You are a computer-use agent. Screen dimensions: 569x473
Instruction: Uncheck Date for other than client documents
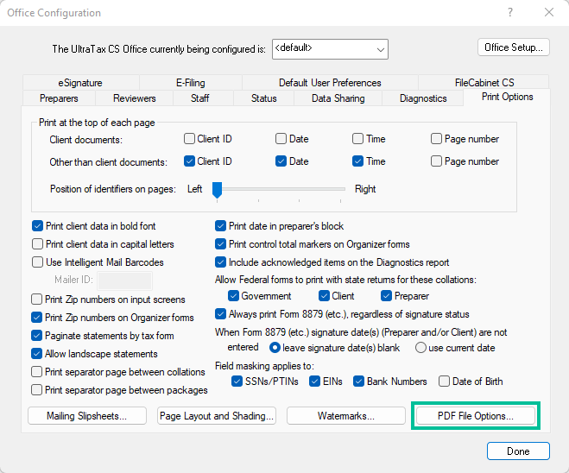[x=281, y=161]
